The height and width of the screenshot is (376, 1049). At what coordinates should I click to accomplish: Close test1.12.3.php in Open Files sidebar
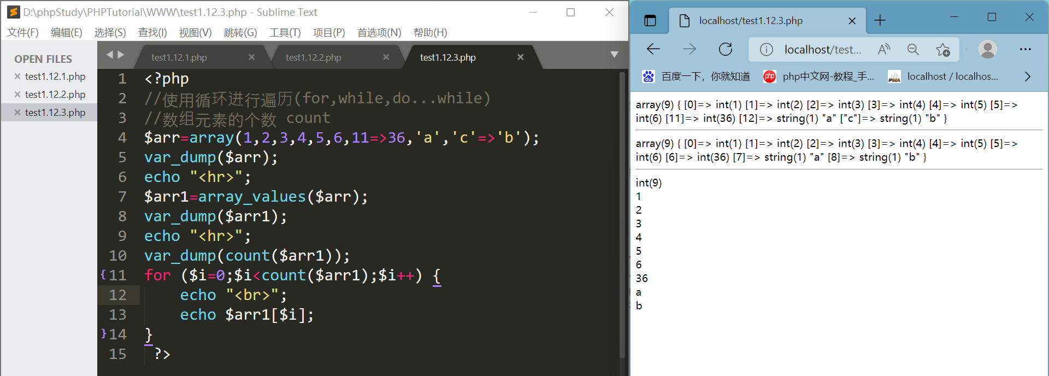(17, 113)
